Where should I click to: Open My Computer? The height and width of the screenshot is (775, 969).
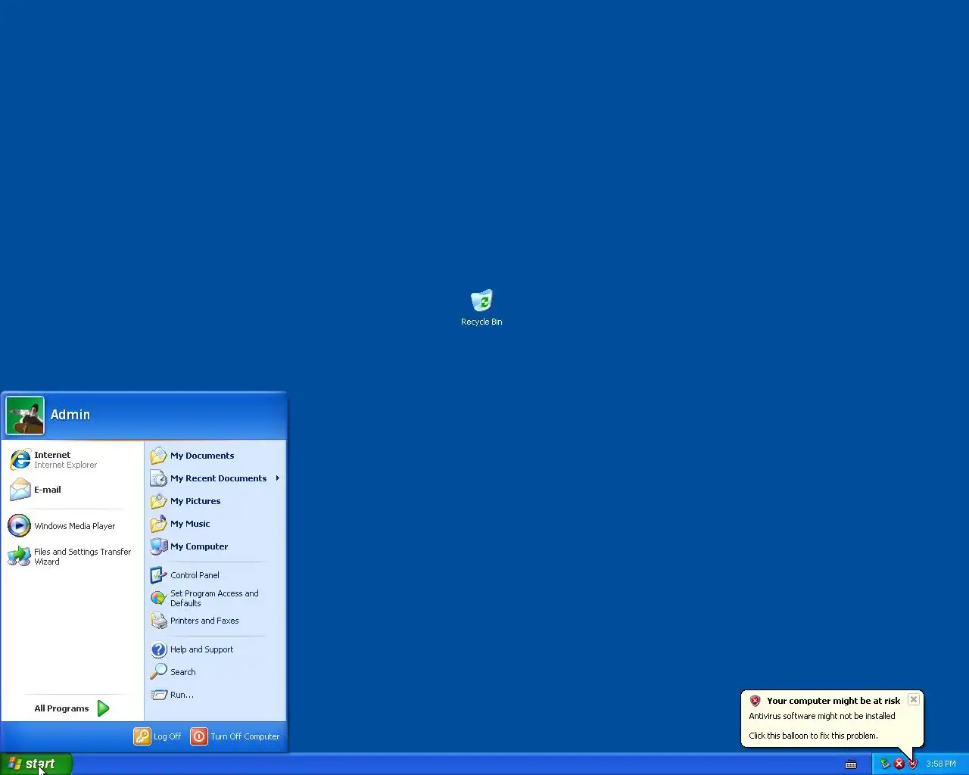[x=215, y=546]
